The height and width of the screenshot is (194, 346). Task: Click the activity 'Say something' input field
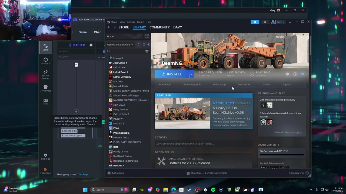[x=203, y=144]
